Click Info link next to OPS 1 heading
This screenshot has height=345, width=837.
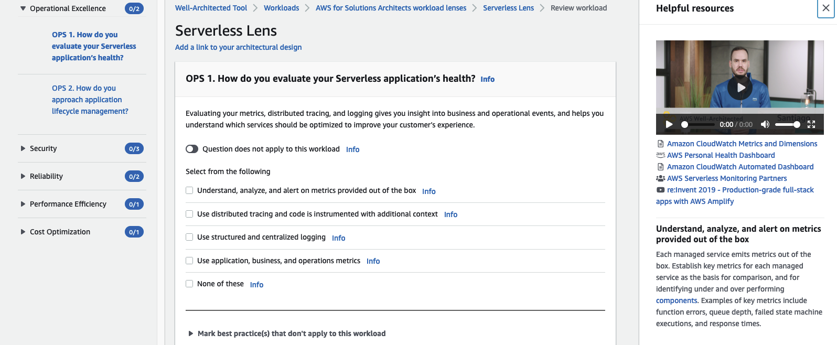tap(487, 79)
